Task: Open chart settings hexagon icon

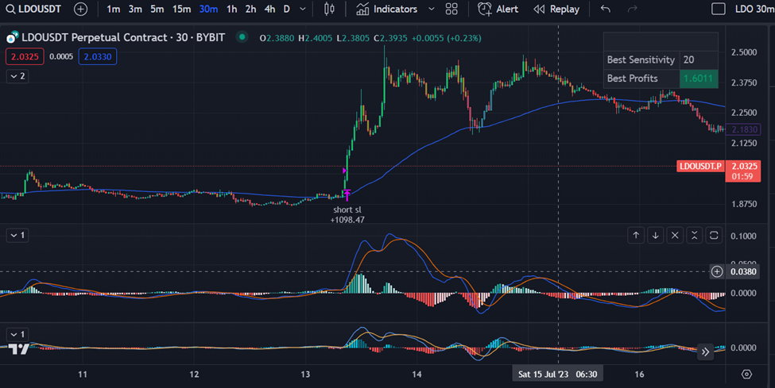Action: (x=746, y=374)
